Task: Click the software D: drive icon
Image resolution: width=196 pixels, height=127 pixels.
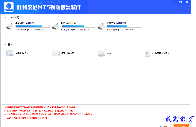Action: 56,26
